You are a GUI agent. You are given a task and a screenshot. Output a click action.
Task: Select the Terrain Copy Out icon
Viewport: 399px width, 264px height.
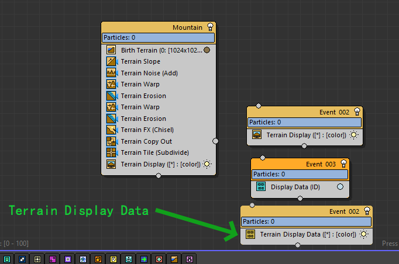pos(111,141)
